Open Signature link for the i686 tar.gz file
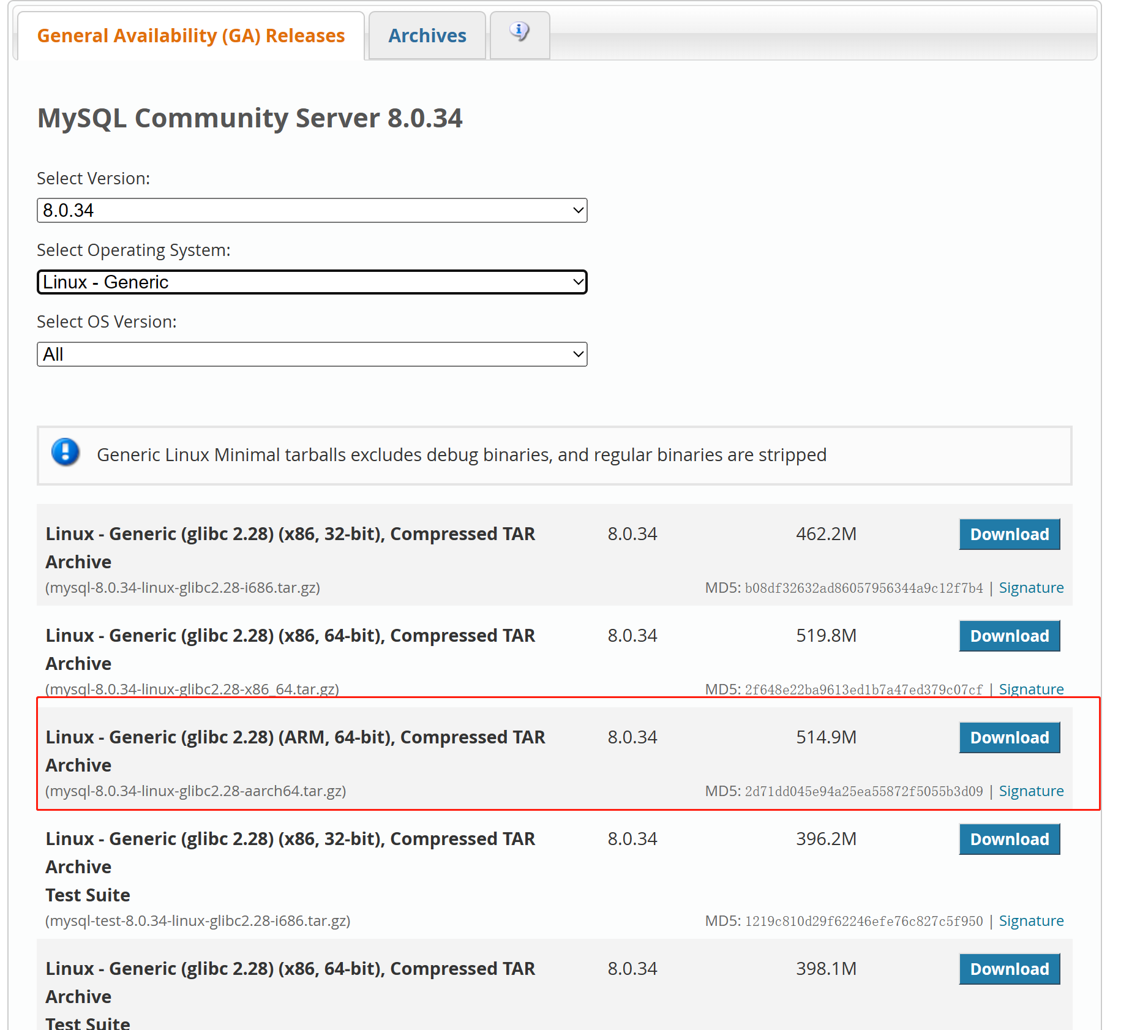Viewport: 1140px width, 1030px height. 1031,588
